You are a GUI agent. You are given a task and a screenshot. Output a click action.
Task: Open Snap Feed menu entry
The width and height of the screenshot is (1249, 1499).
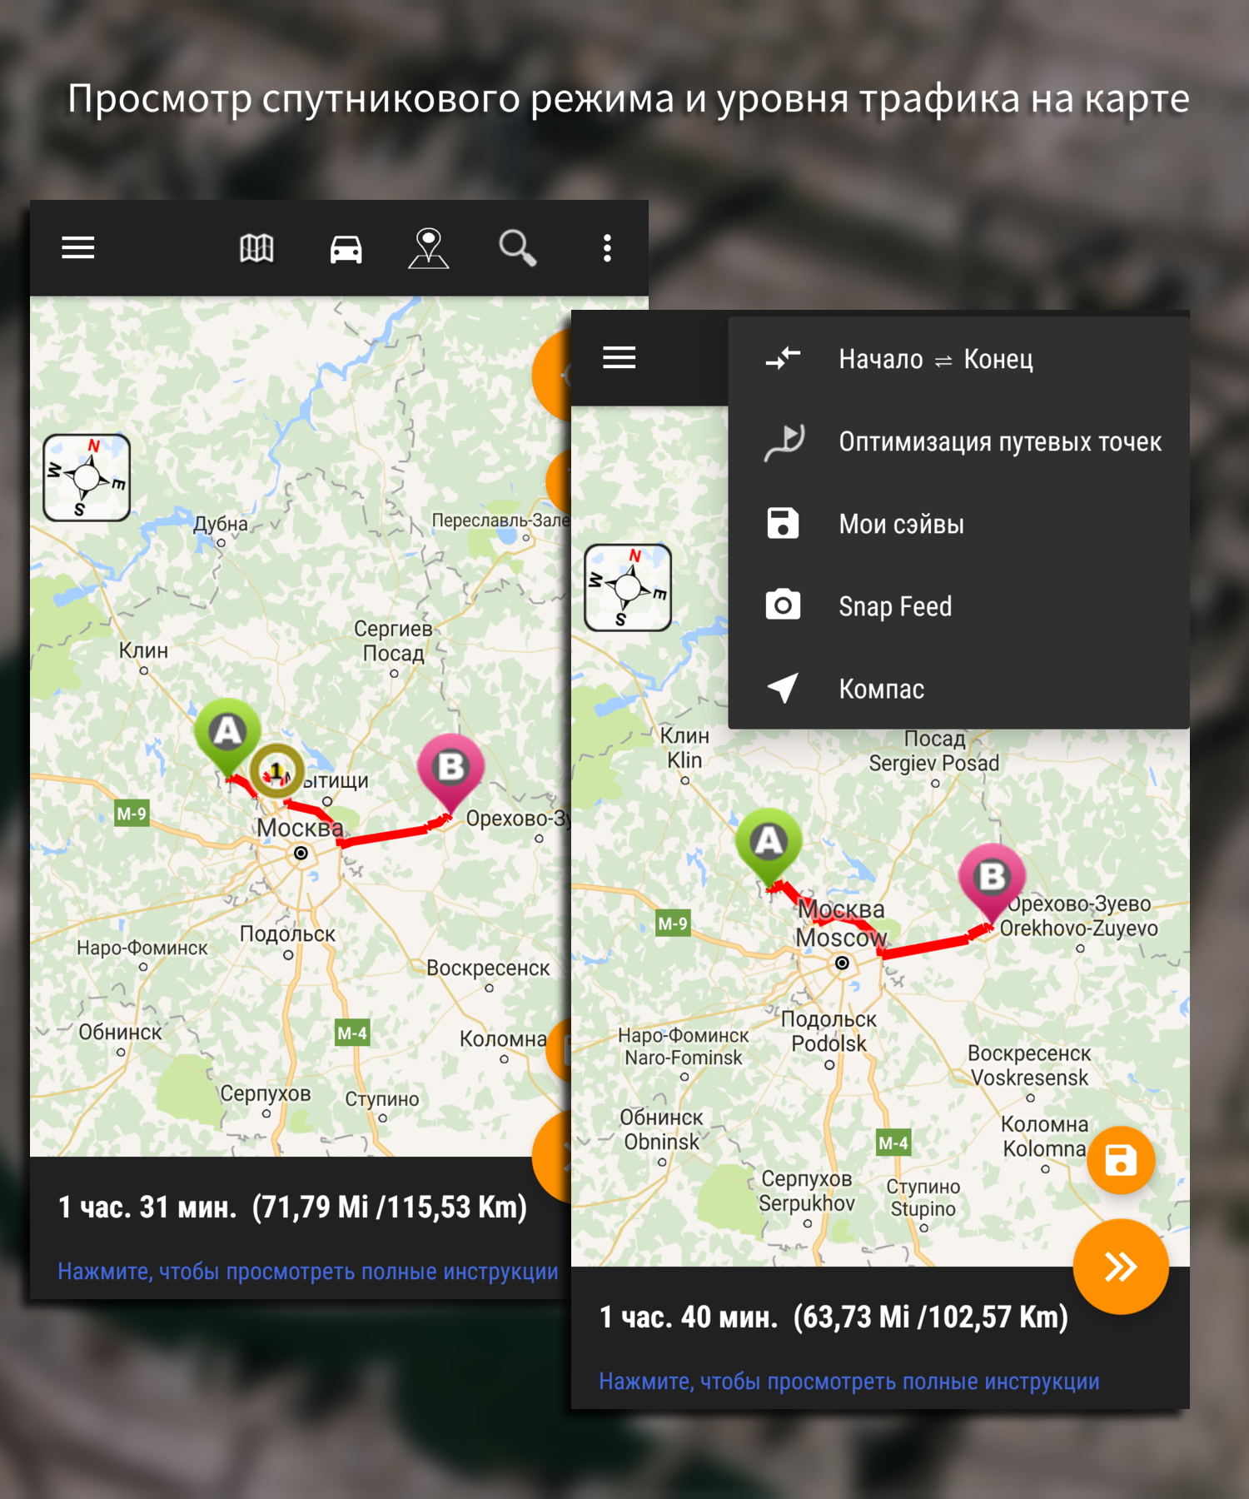tap(958, 606)
